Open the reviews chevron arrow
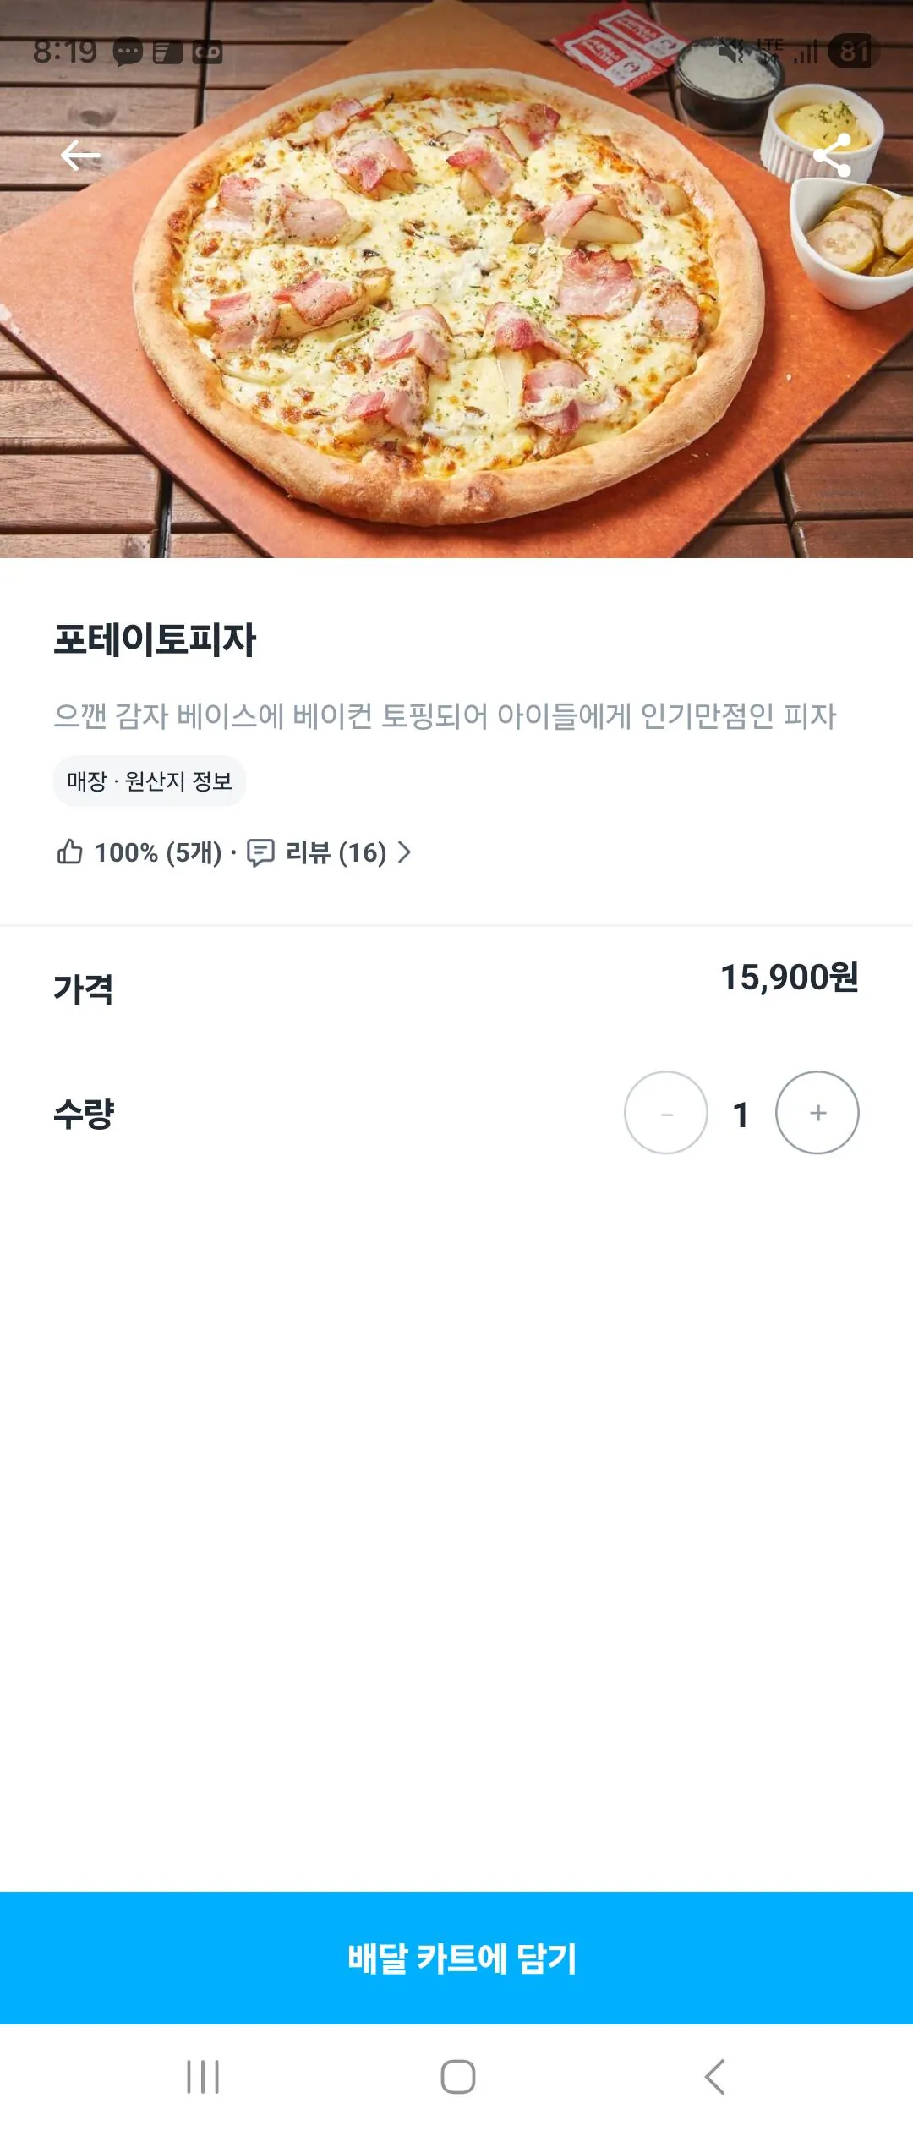The width and height of the screenshot is (913, 2131). [404, 852]
